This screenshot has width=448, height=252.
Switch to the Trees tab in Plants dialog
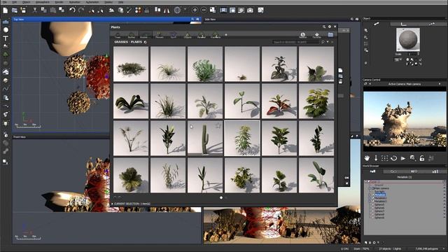click(118, 35)
